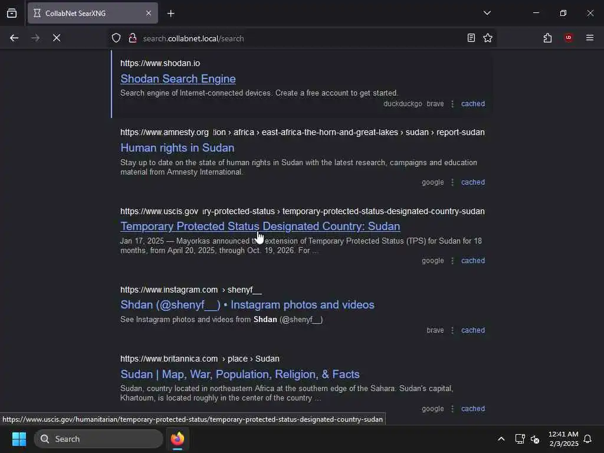The image size is (604, 453).
Task: Go back to previous page
Action: pyautogui.click(x=14, y=38)
